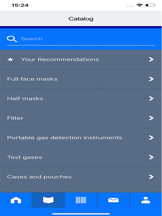The width and height of the screenshot is (162, 216).
Task: Open the messages envelope icon
Action: coord(113,200)
